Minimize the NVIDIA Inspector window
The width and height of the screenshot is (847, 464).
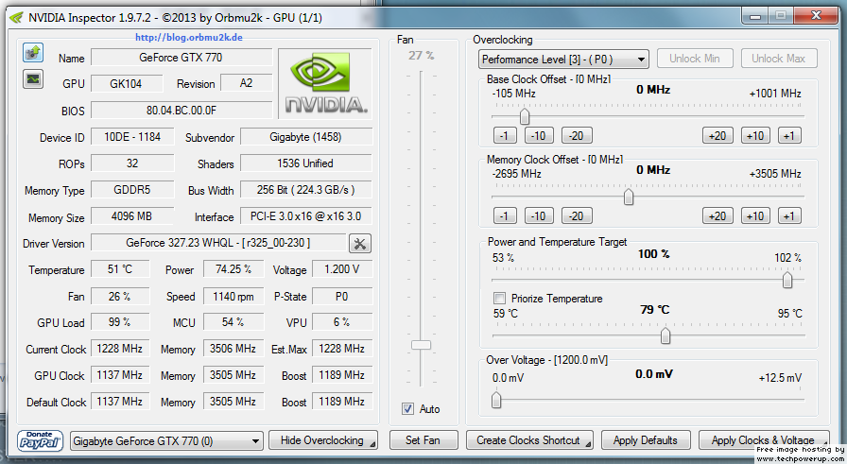tap(755, 16)
